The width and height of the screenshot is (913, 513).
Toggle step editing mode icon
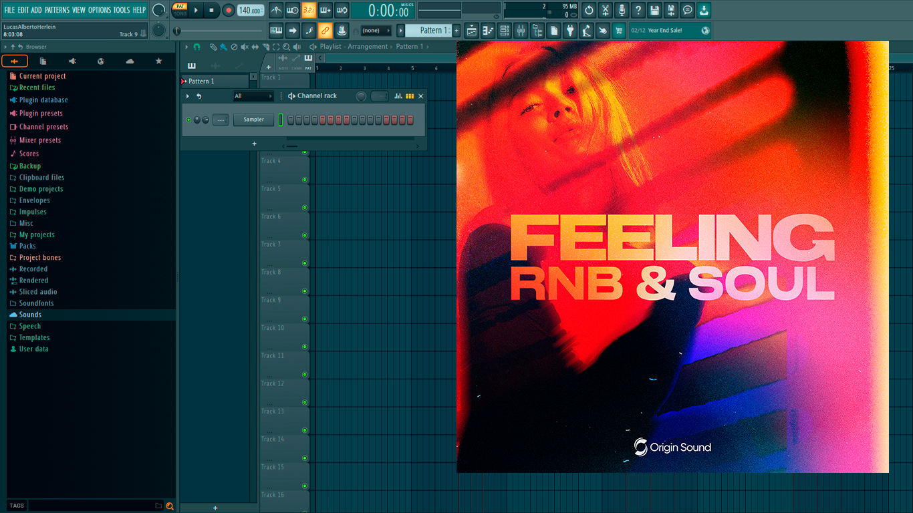click(309, 30)
